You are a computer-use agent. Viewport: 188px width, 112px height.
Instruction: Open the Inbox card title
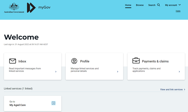click(22, 61)
